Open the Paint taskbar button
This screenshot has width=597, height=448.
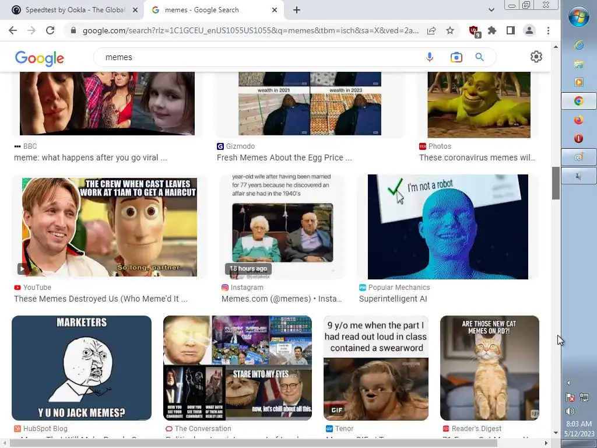coord(579,156)
